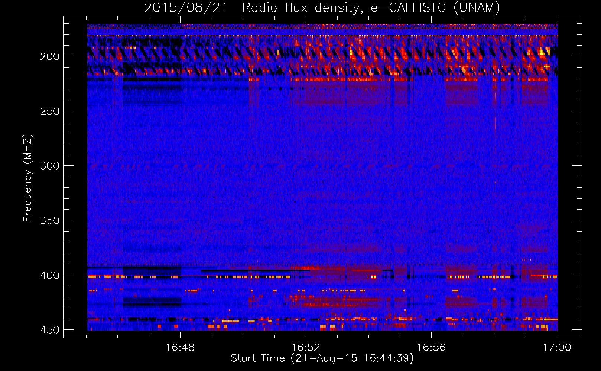This screenshot has width=601, height=371.
Task: Click the 300 frequency tick label
Action: (50, 166)
